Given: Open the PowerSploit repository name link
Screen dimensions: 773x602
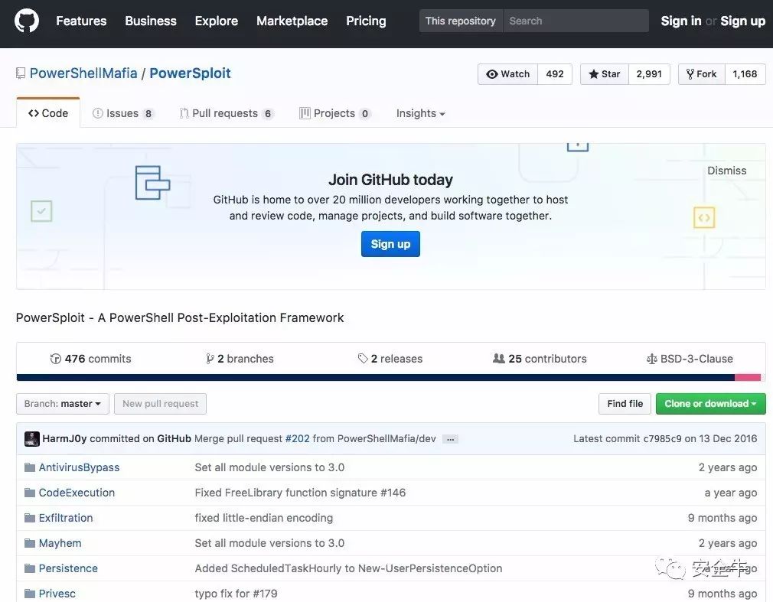Looking at the screenshot, I should (x=190, y=73).
